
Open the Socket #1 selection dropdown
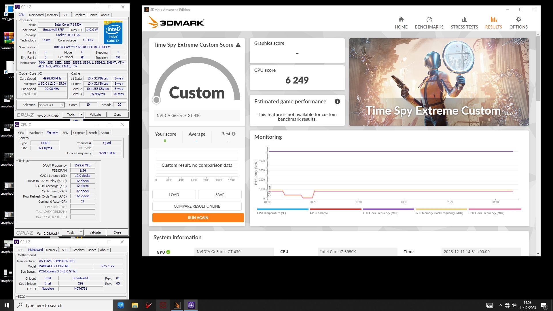(x=51, y=105)
